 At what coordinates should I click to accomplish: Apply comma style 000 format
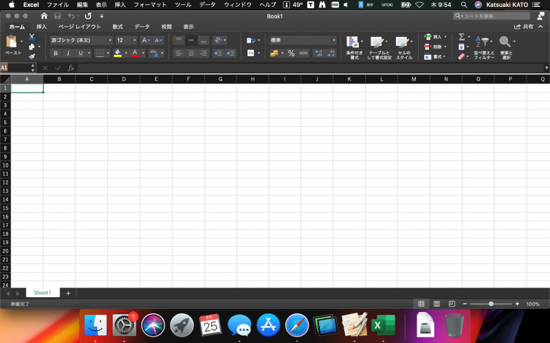303,54
